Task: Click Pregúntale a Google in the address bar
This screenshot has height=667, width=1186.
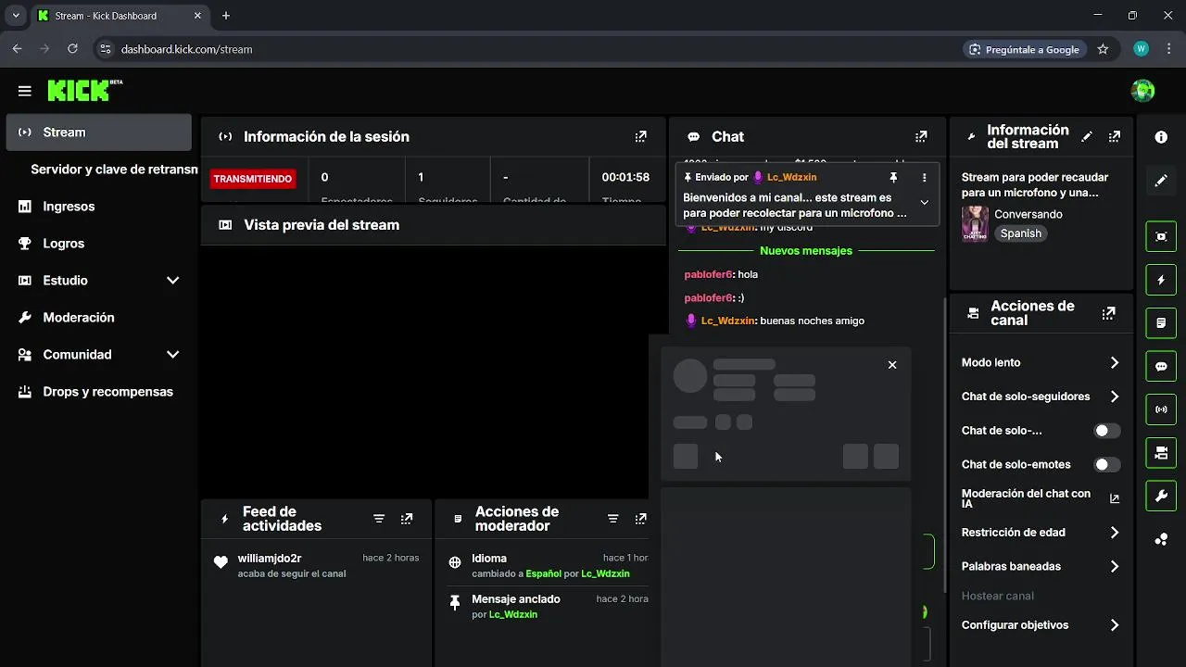Action: click(x=1024, y=49)
